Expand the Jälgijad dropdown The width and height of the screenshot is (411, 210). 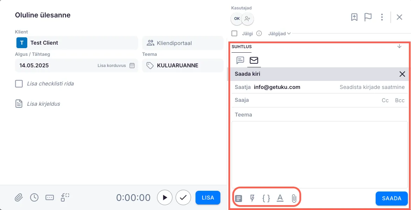click(279, 33)
